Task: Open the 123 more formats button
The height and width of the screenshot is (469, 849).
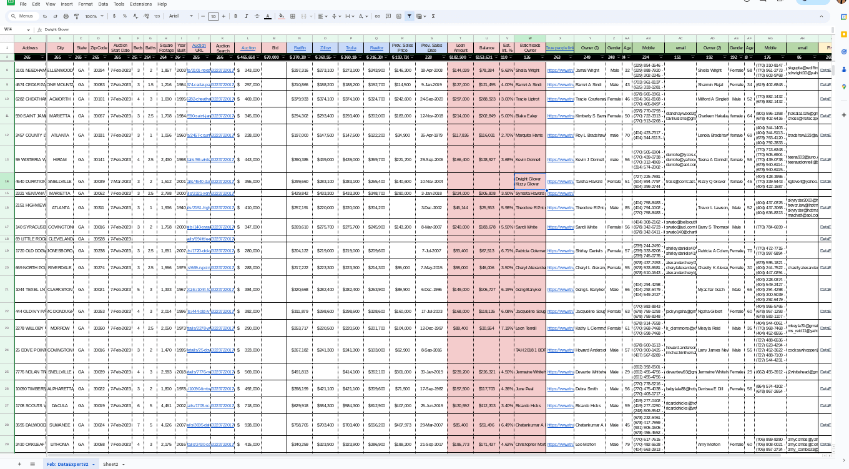Action: 157,16
